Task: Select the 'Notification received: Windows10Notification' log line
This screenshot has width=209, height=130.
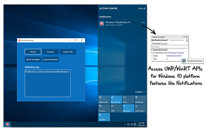Action: (47, 72)
